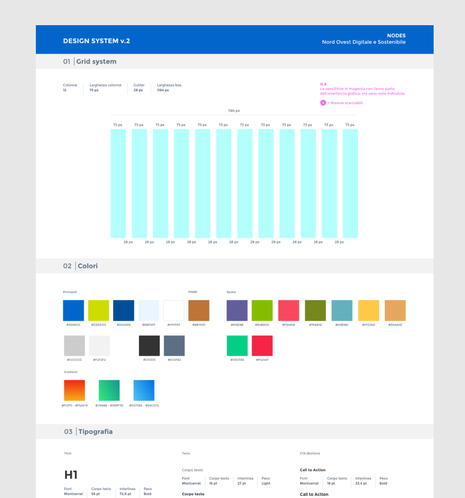Click the Testo typography label
The height and width of the screenshot is (498, 465).
coord(186,453)
